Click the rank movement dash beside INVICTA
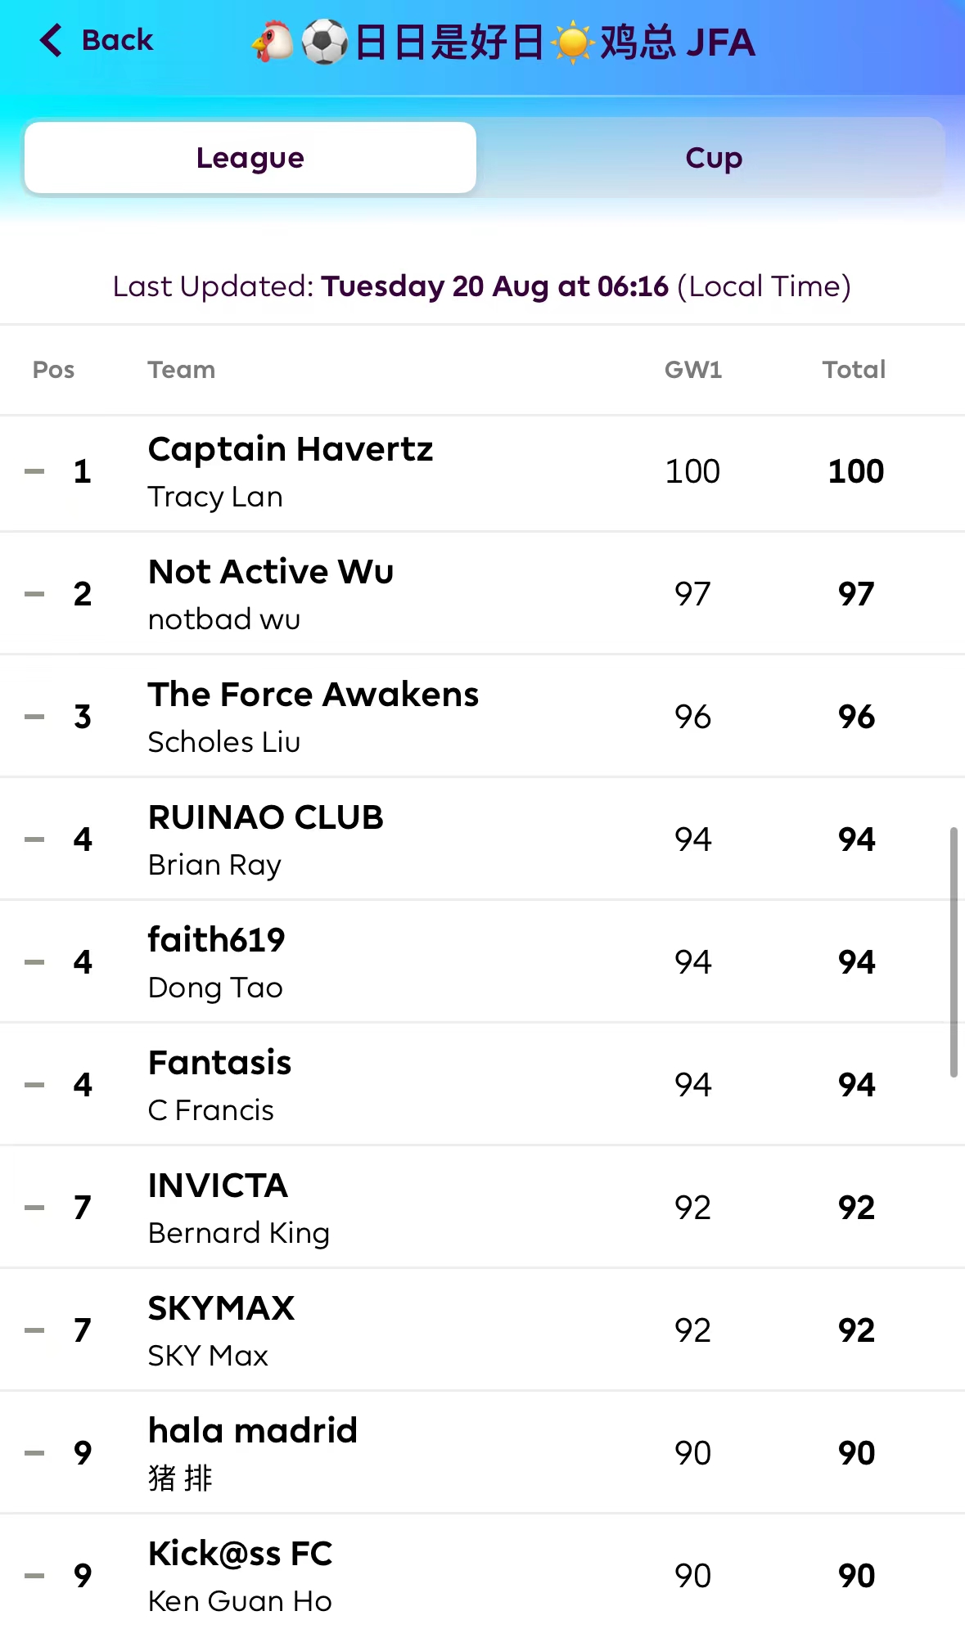This screenshot has height=1629, width=965. point(34,1208)
